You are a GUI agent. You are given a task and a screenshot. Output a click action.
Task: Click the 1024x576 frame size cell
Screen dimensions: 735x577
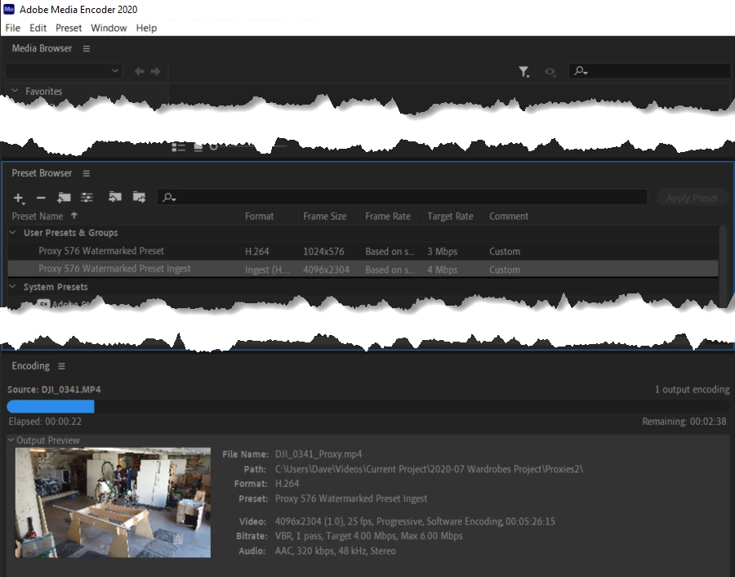(x=323, y=252)
